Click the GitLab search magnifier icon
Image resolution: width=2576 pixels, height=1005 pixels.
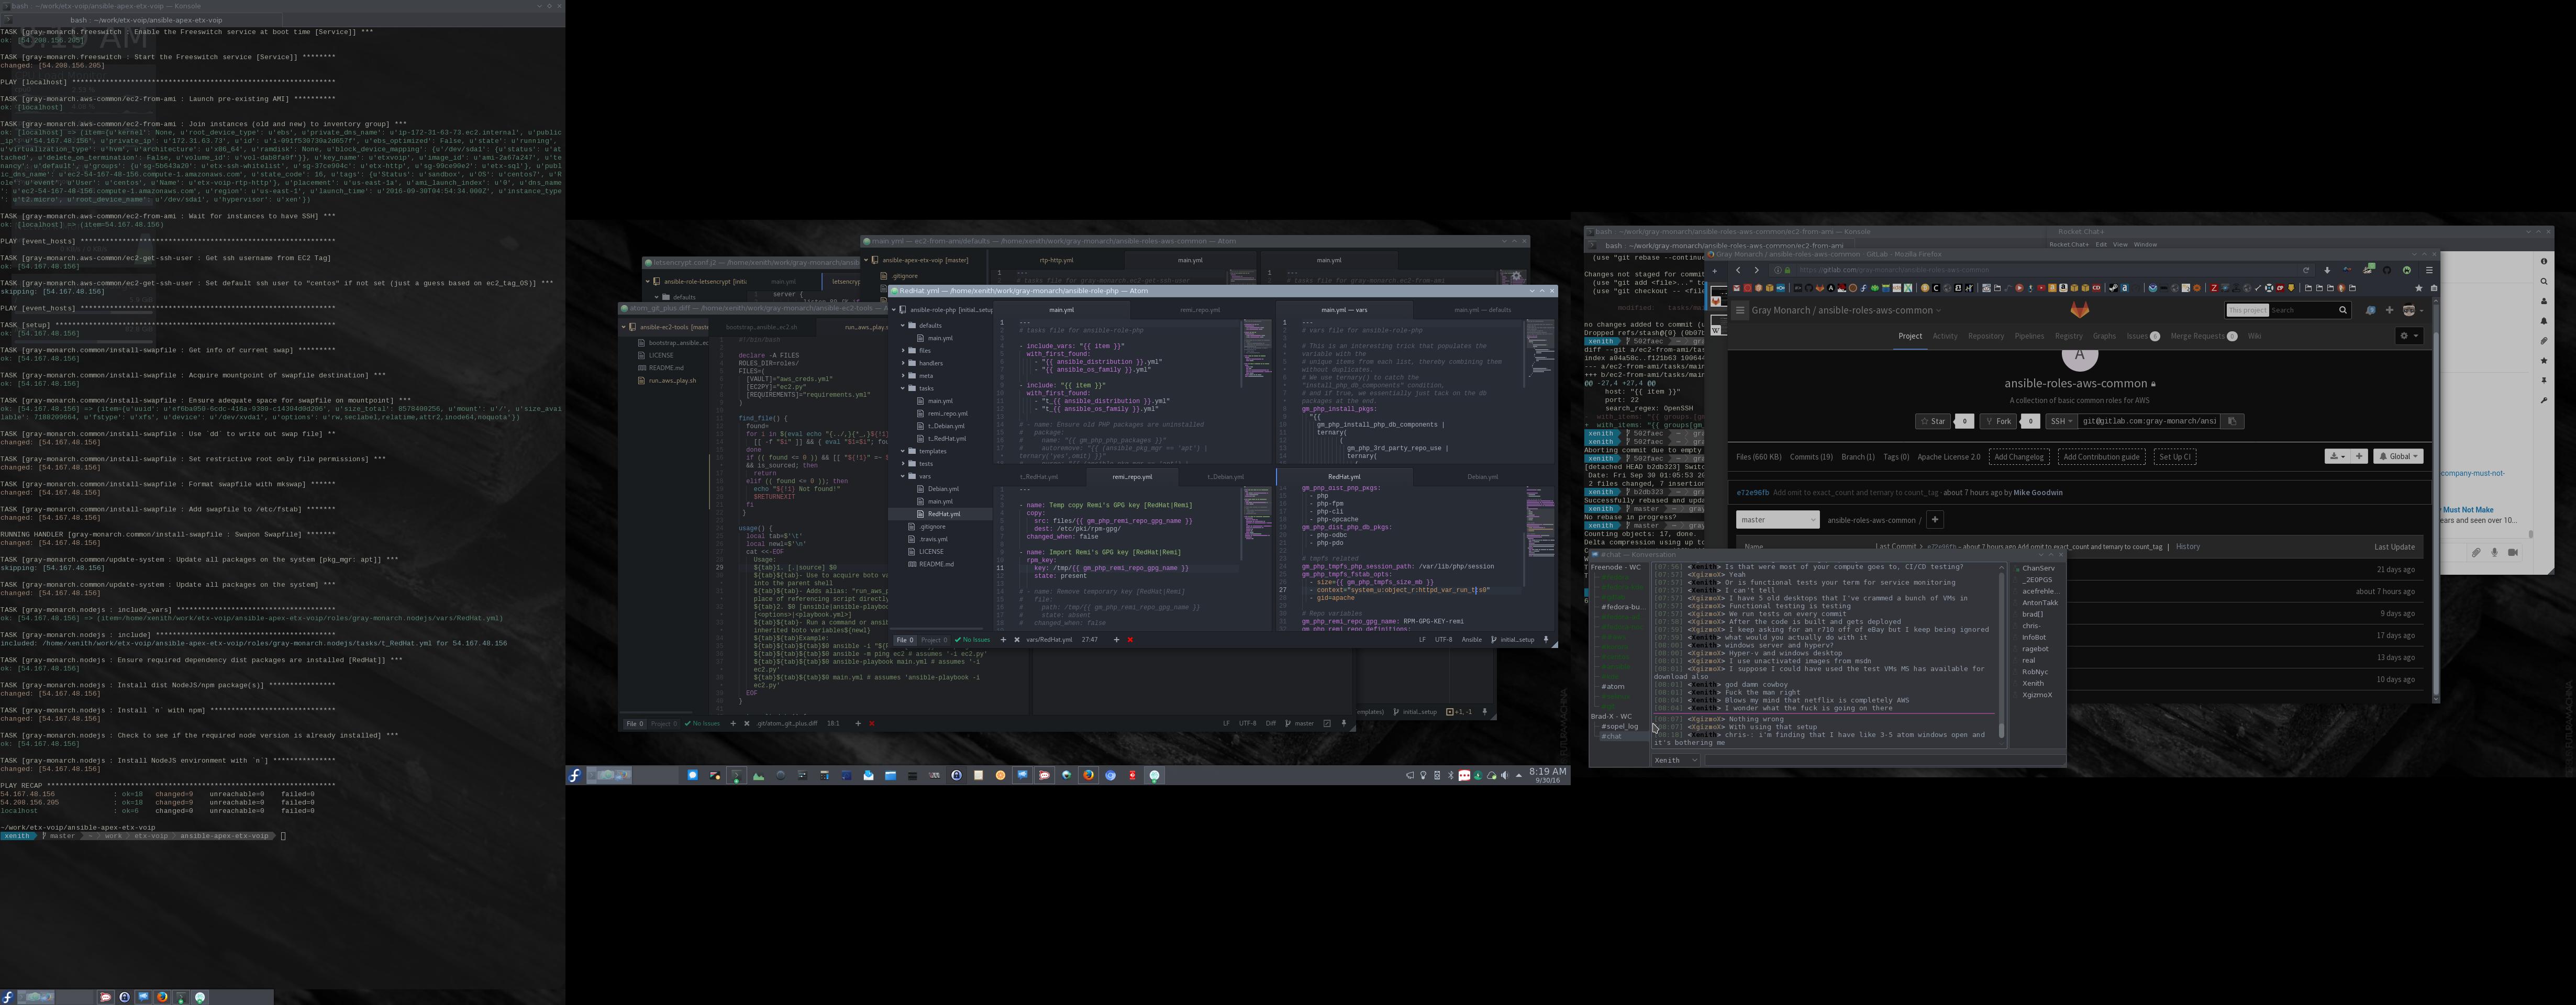pos(2342,310)
